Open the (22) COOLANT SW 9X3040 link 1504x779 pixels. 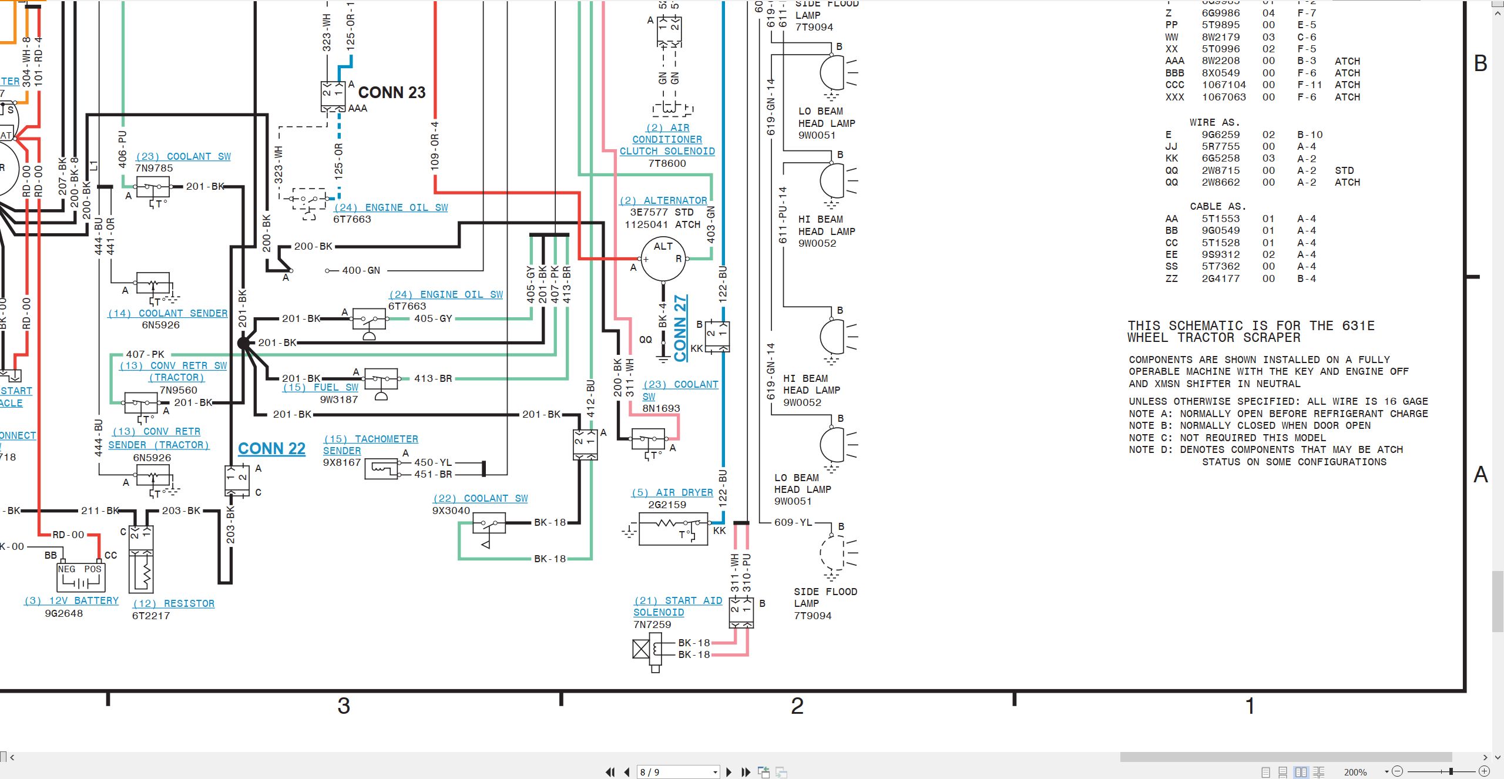[480, 498]
